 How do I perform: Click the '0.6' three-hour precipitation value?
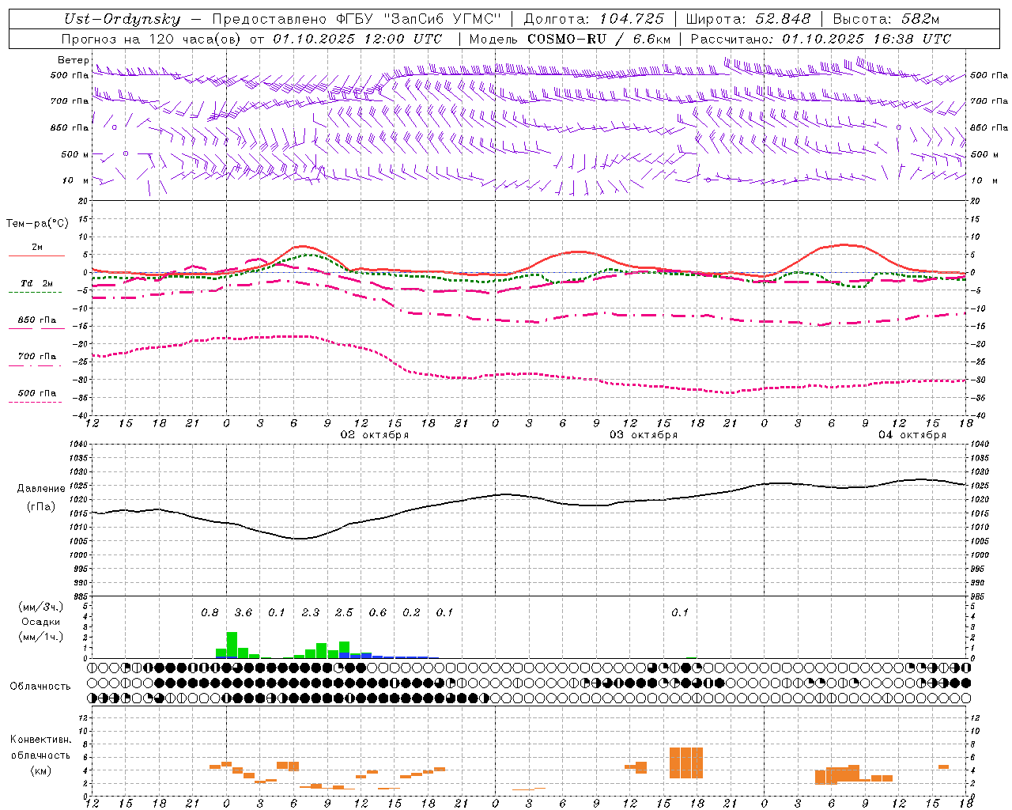coord(378,613)
